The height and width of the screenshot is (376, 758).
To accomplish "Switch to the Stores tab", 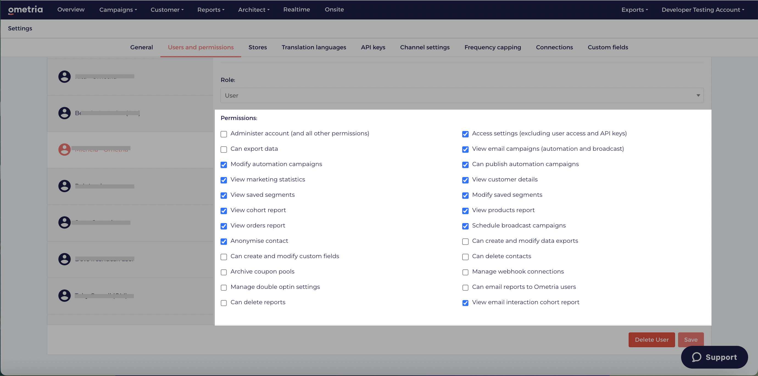I will [258, 47].
